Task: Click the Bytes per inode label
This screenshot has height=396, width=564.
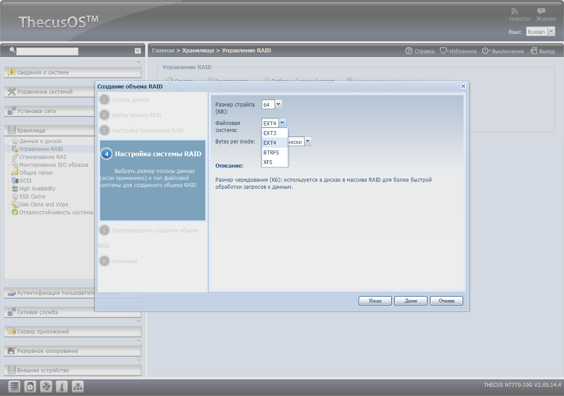Action: tap(235, 141)
